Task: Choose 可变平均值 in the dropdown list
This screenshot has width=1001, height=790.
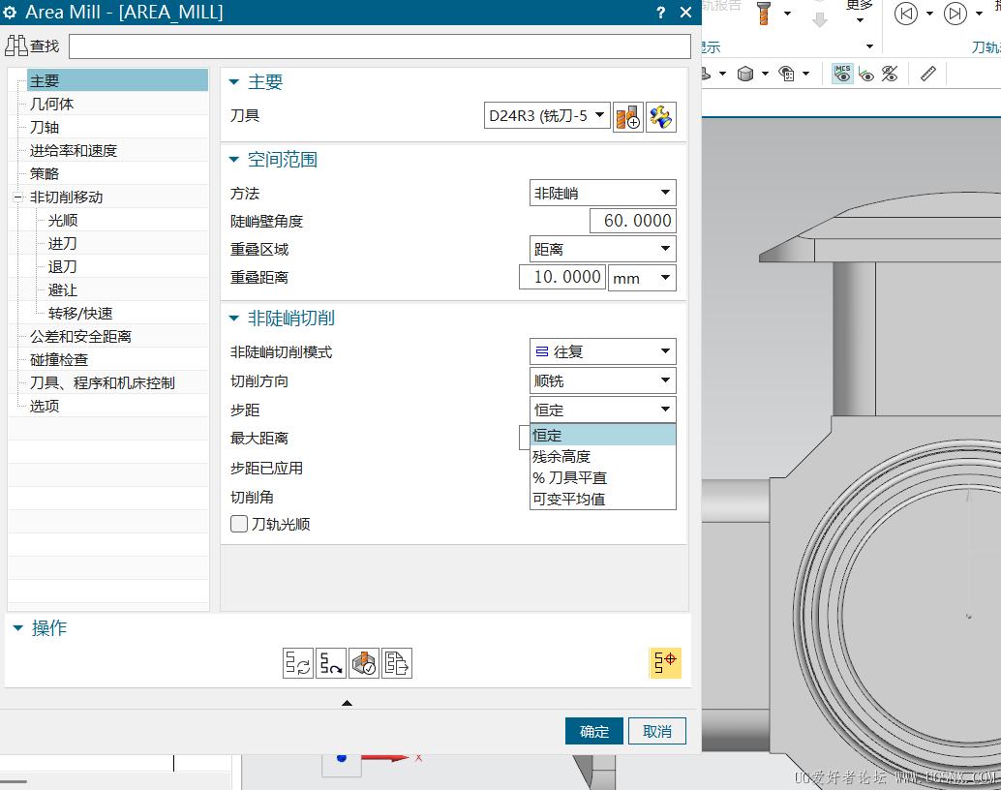Action: tap(568, 500)
